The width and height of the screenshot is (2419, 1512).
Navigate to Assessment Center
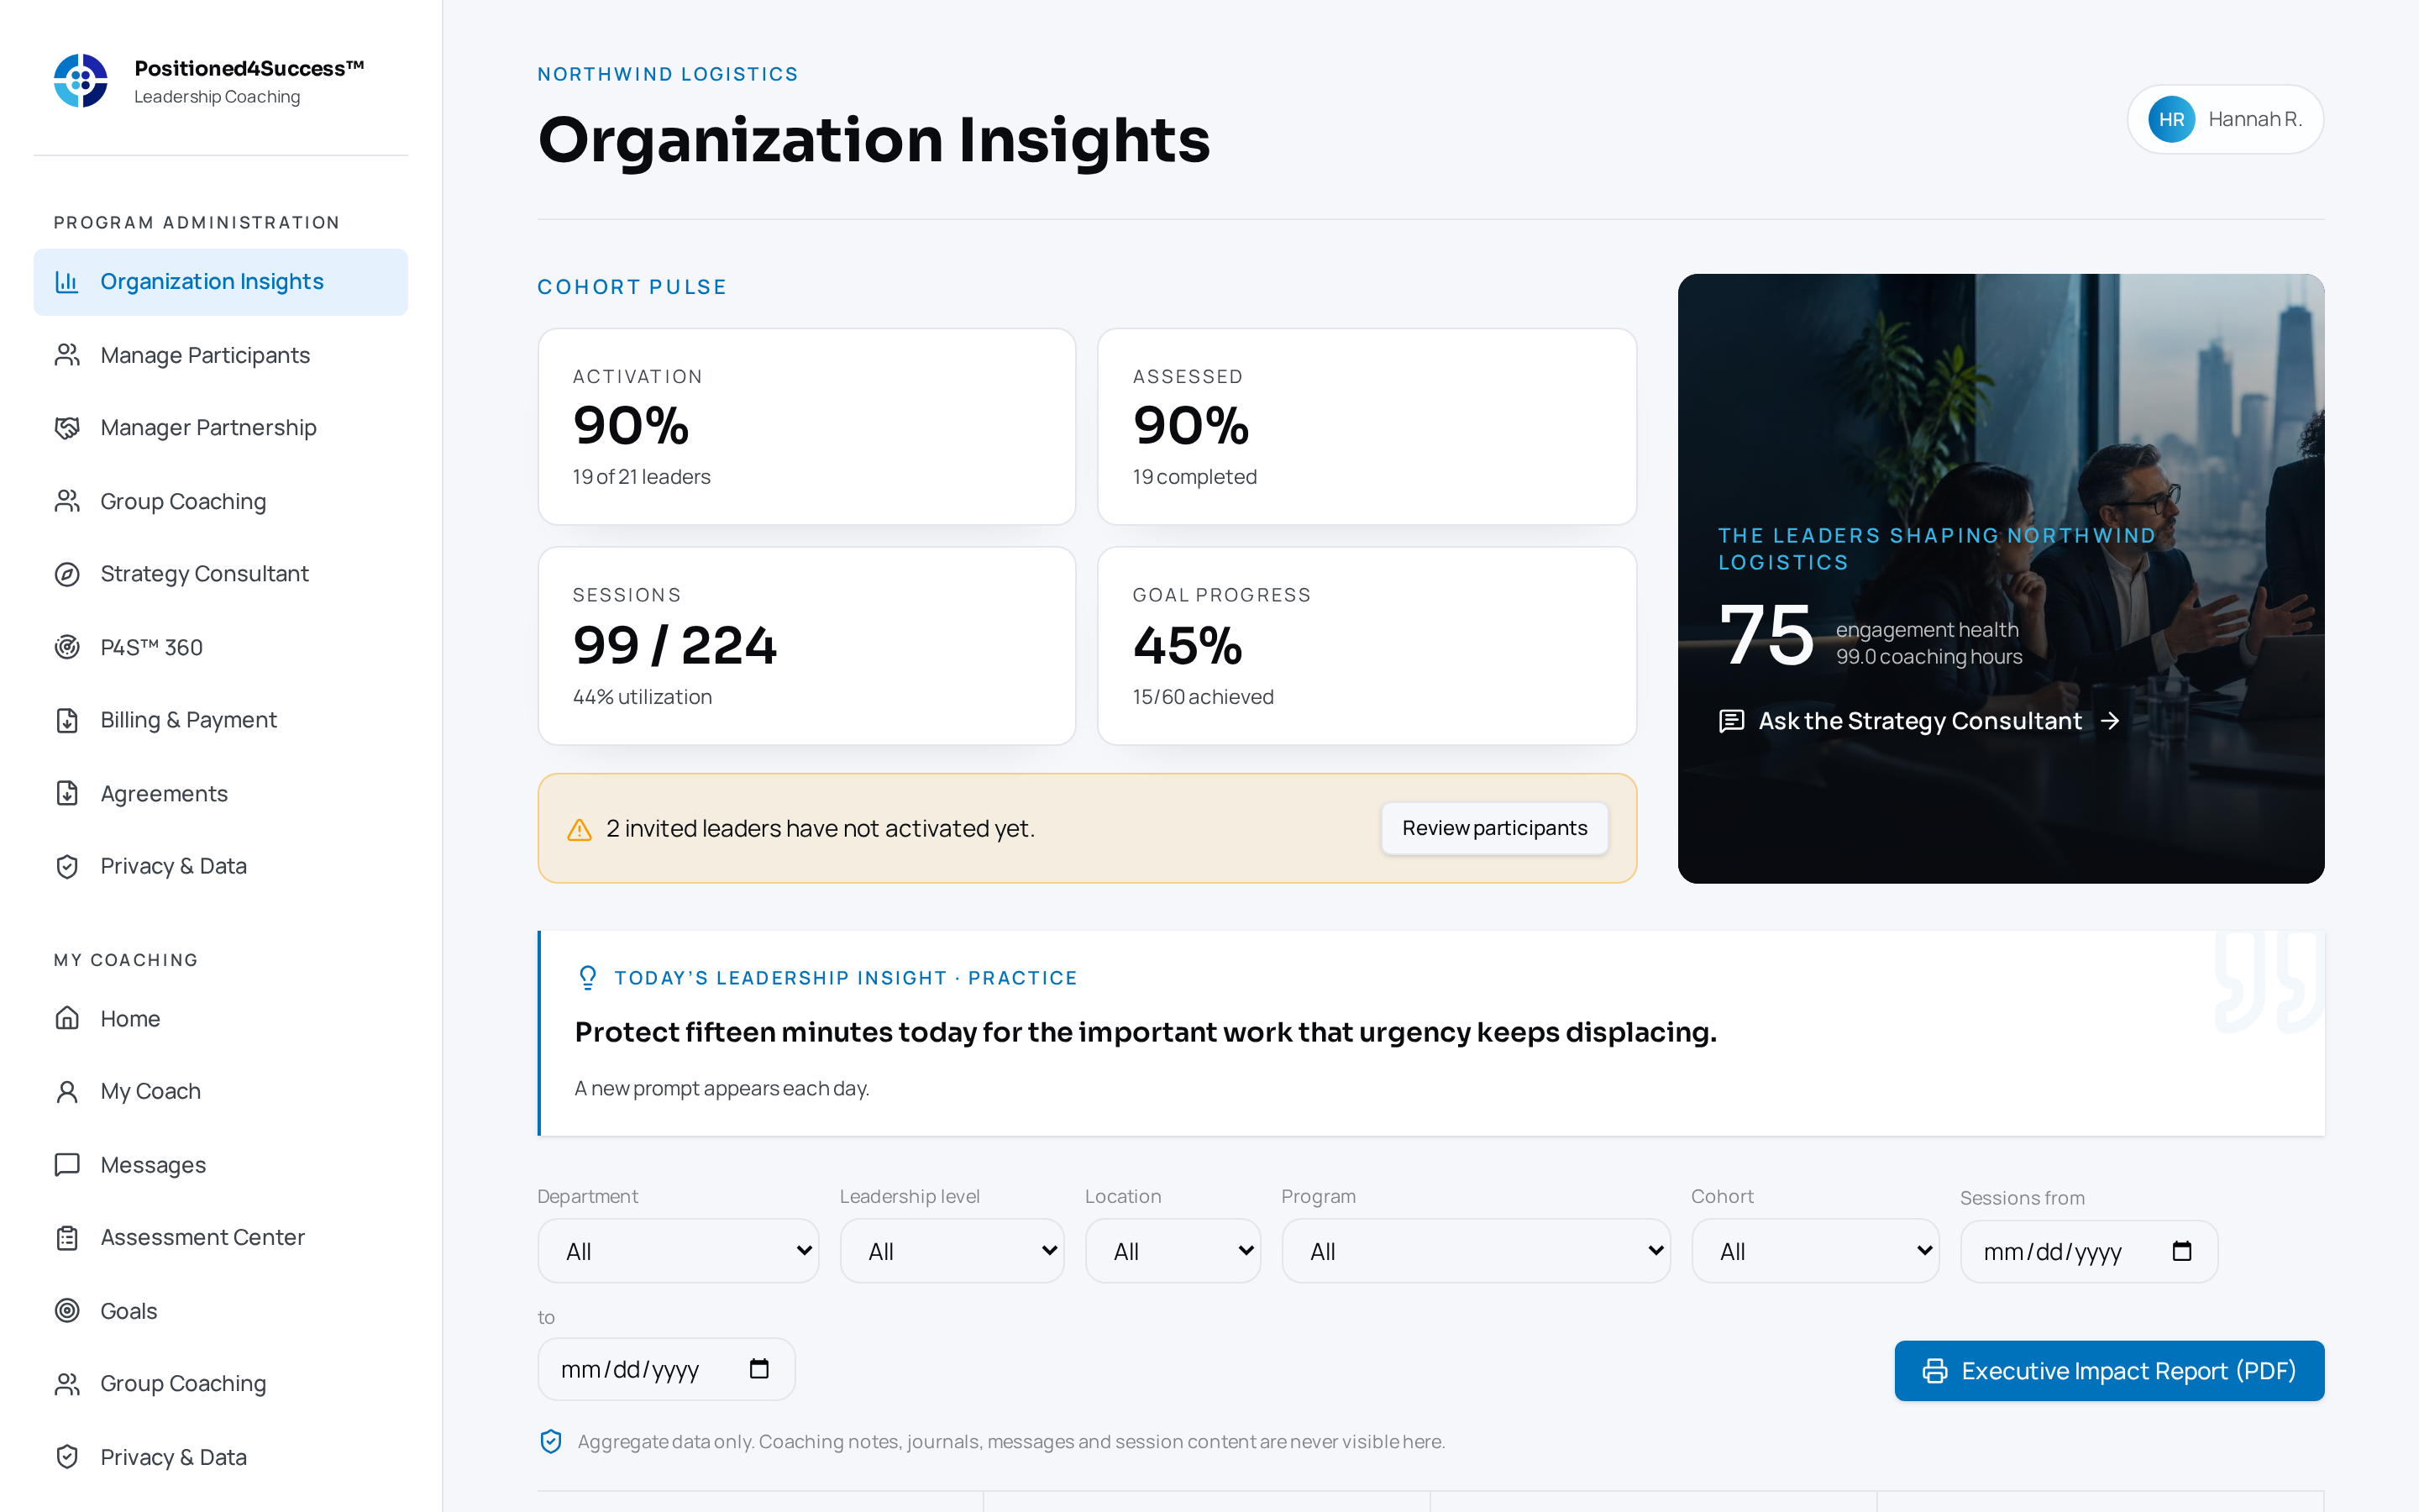[x=220, y=1238]
